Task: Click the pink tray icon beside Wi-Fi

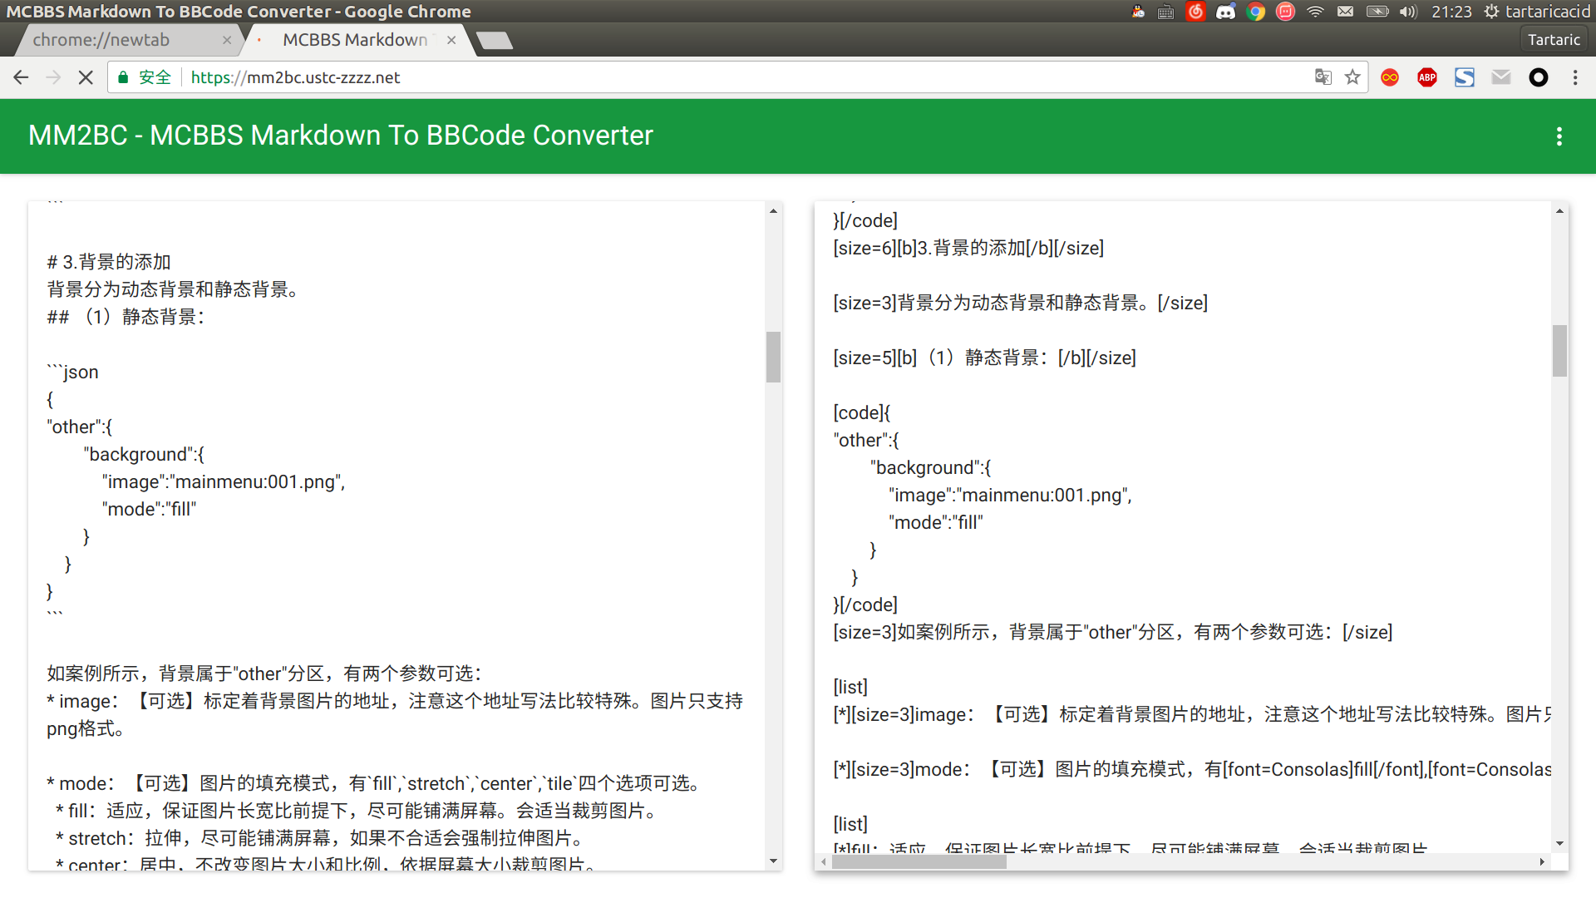Action: pyautogui.click(x=1285, y=12)
